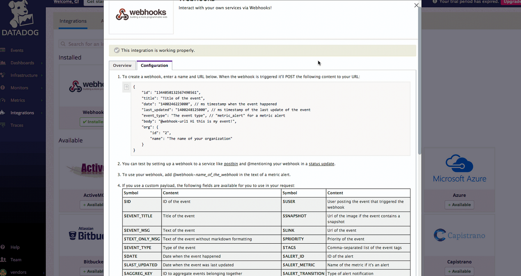Click the $ALERT_METRIC table cell
Screen dimensions: 521x276
tap(303, 265)
